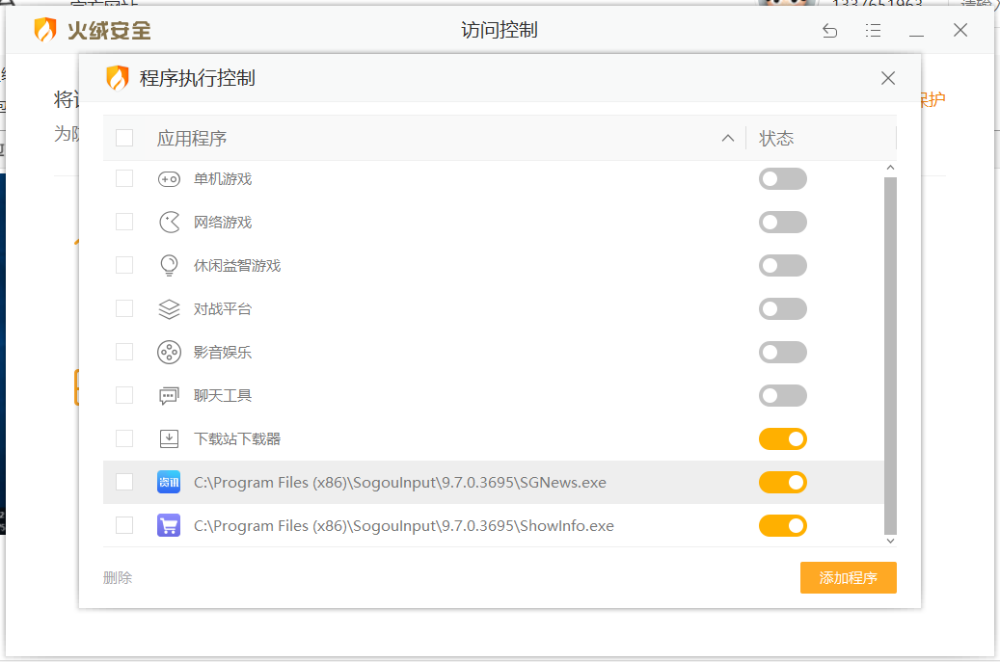Click the vertical scrollbar thumb in list
The image size is (1000, 662).
tap(890, 357)
